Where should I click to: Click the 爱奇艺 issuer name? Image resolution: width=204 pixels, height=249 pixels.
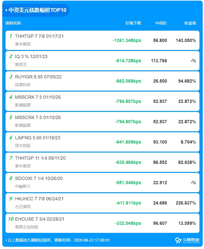point(21,65)
